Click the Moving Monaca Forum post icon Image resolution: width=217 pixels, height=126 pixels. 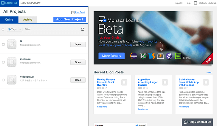[x=124, y=82]
